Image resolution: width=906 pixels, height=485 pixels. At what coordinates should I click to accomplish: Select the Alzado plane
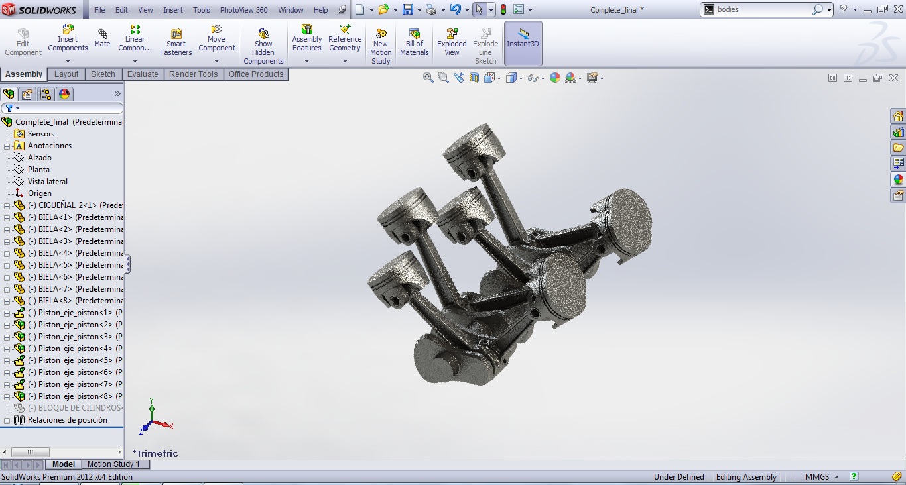click(x=39, y=158)
